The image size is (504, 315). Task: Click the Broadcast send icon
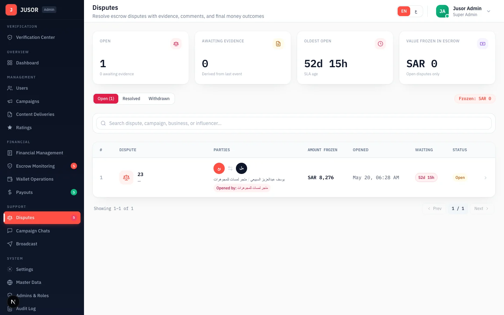pos(10,244)
